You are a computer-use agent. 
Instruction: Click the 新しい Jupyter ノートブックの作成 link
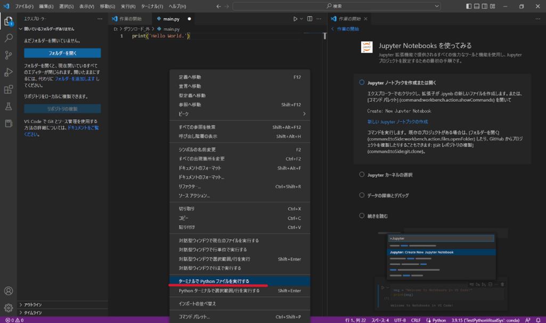tap(397, 122)
